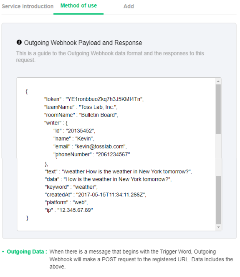Image resolution: width=240 pixels, height=277 pixels.
Task: Click the scrollbar up arrow in code box
Action: (x=218, y=81)
